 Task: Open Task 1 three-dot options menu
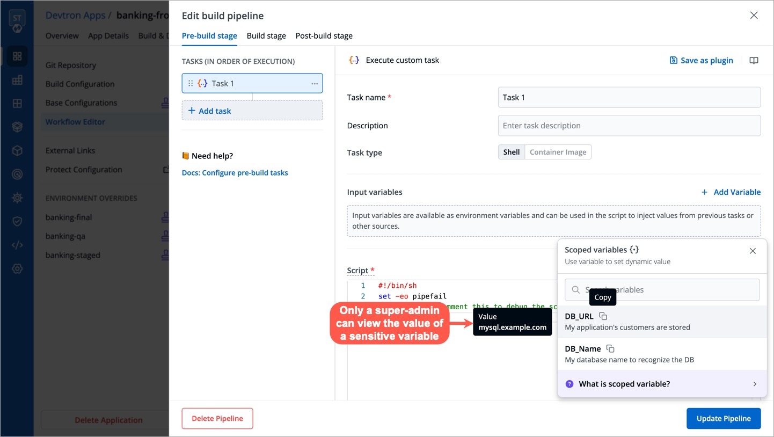(x=315, y=83)
